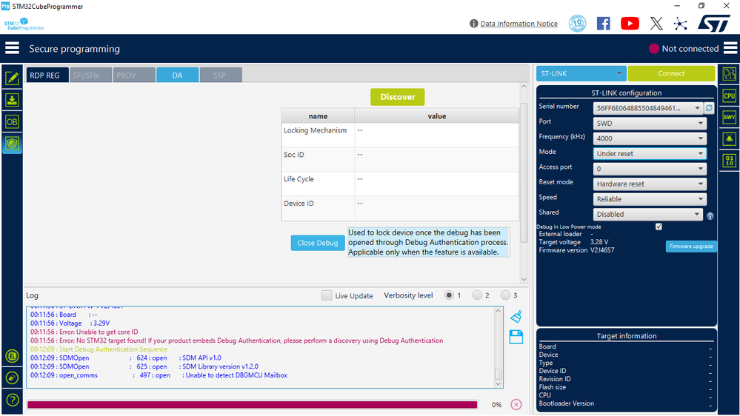This screenshot has width=740, height=416.
Task: Click the green Connect button
Action: click(671, 73)
